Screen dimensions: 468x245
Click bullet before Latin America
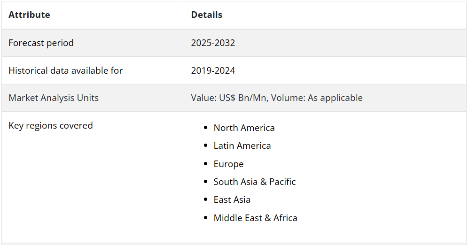pos(205,145)
